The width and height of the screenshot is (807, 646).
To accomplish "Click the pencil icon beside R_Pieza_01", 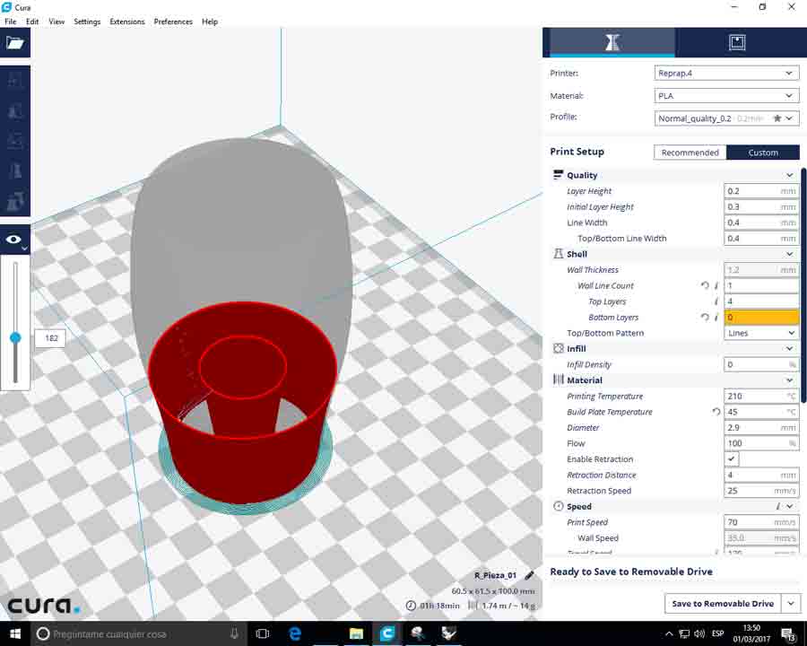I will coord(530,575).
